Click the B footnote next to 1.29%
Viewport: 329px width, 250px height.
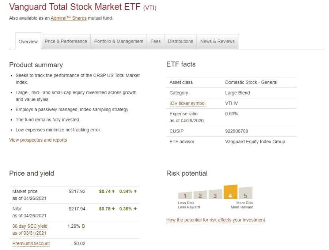coord(83,226)
